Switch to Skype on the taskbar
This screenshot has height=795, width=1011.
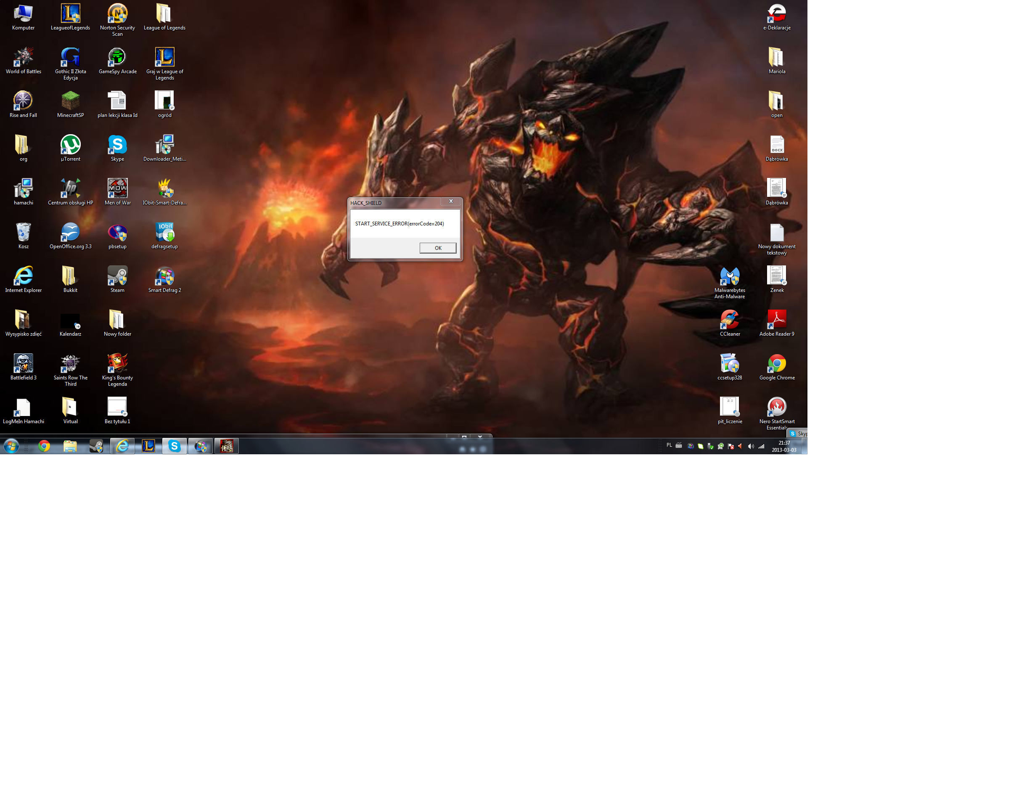point(175,446)
